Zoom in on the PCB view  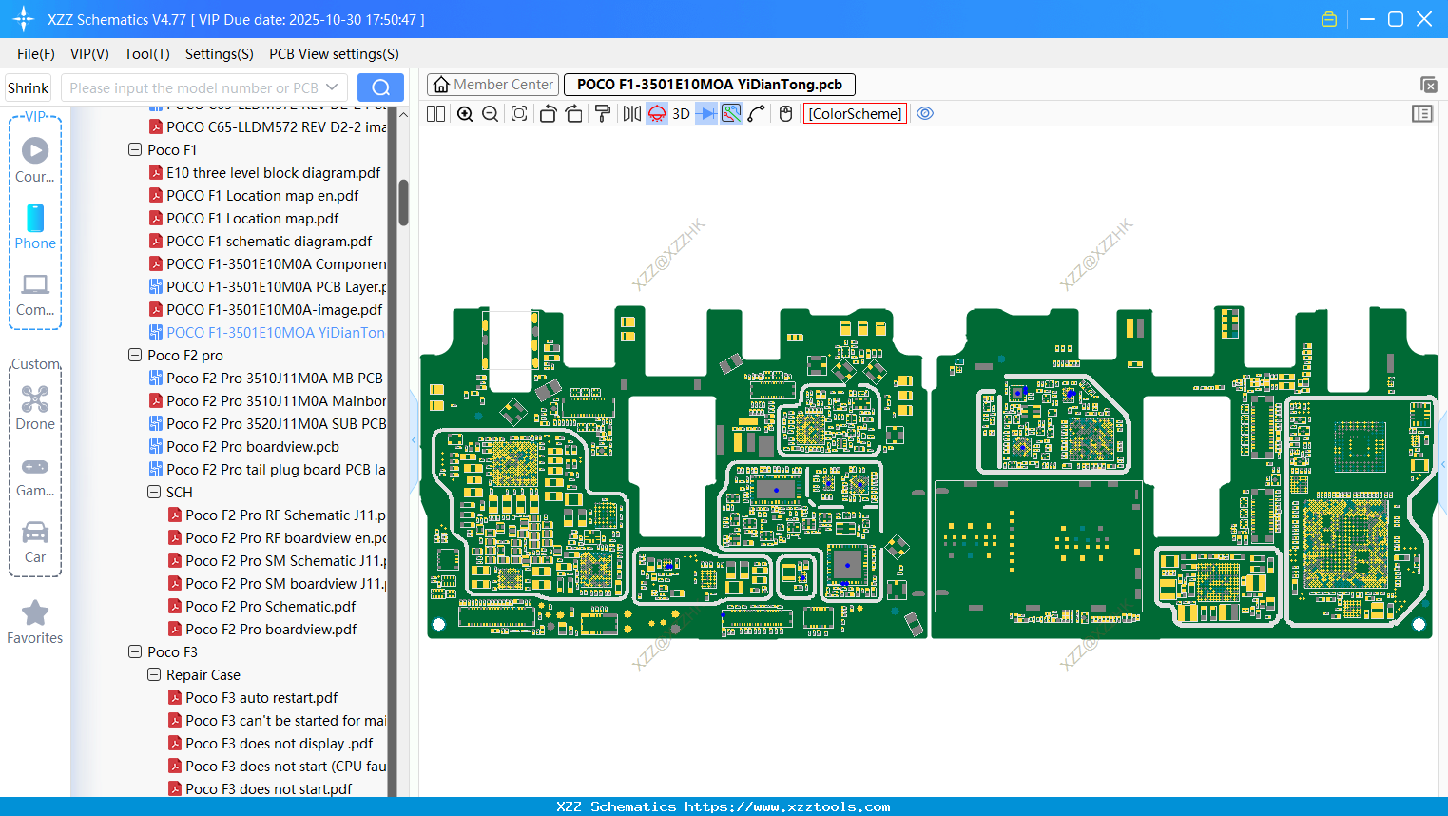pyautogui.click(x=465, y=113)
